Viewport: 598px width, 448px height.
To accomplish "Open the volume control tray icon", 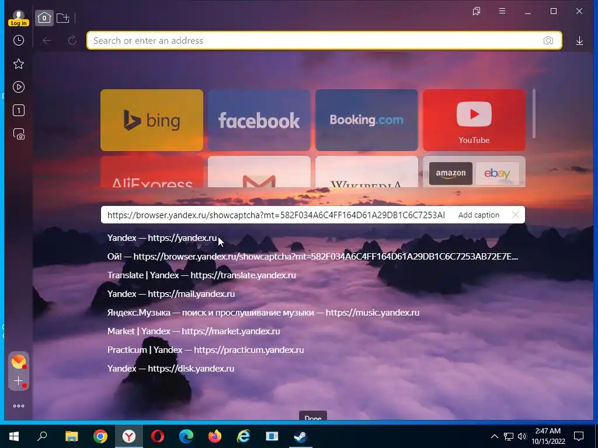I will (522, 436).
